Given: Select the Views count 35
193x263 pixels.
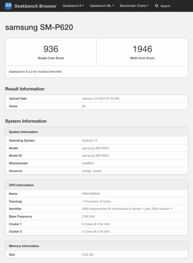Looking at the screenshot, I should (x=84, y=106).
